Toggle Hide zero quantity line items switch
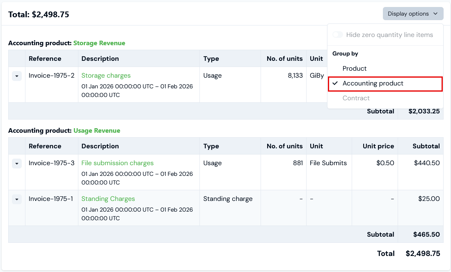The height and width of the screenshot is (272, 451). point(338,35)
